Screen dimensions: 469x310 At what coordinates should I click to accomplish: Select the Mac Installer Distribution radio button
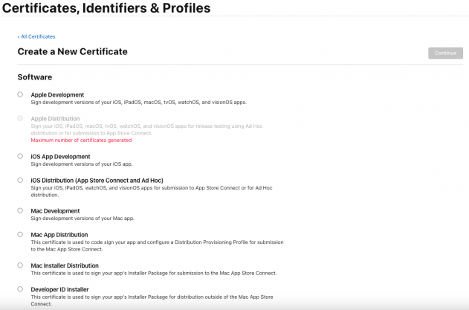[x=21, y=265]
